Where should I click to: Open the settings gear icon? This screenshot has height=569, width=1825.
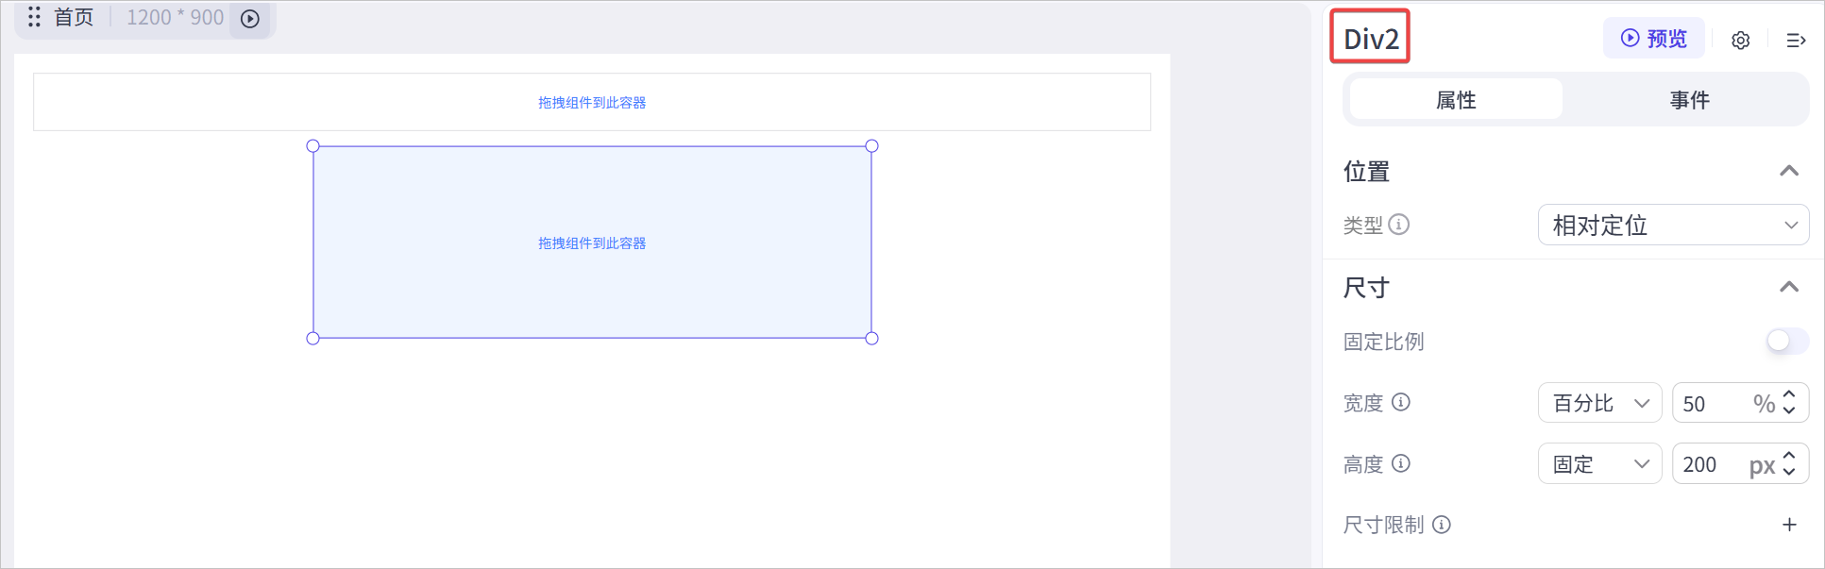click(1740, 40)
